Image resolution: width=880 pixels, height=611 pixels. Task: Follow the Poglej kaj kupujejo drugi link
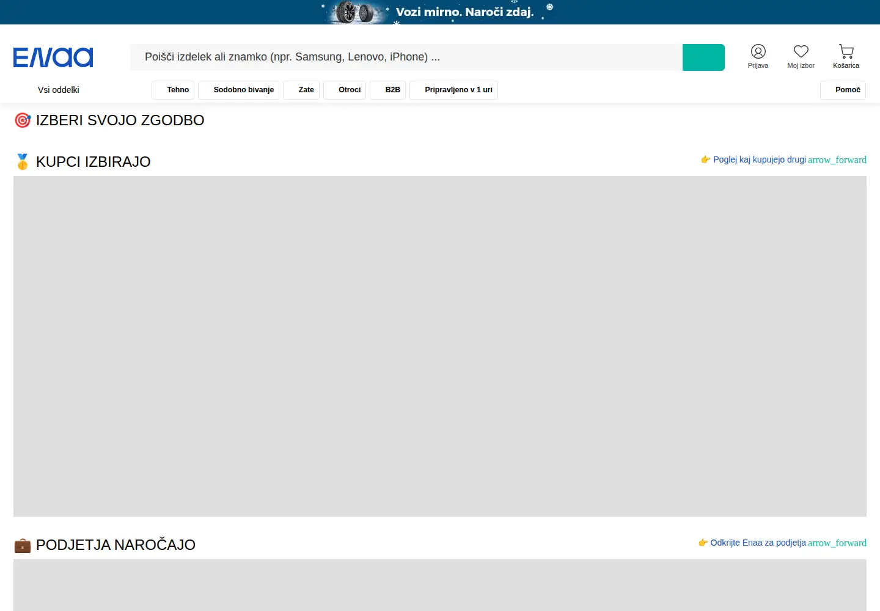(x=783, y=159)
